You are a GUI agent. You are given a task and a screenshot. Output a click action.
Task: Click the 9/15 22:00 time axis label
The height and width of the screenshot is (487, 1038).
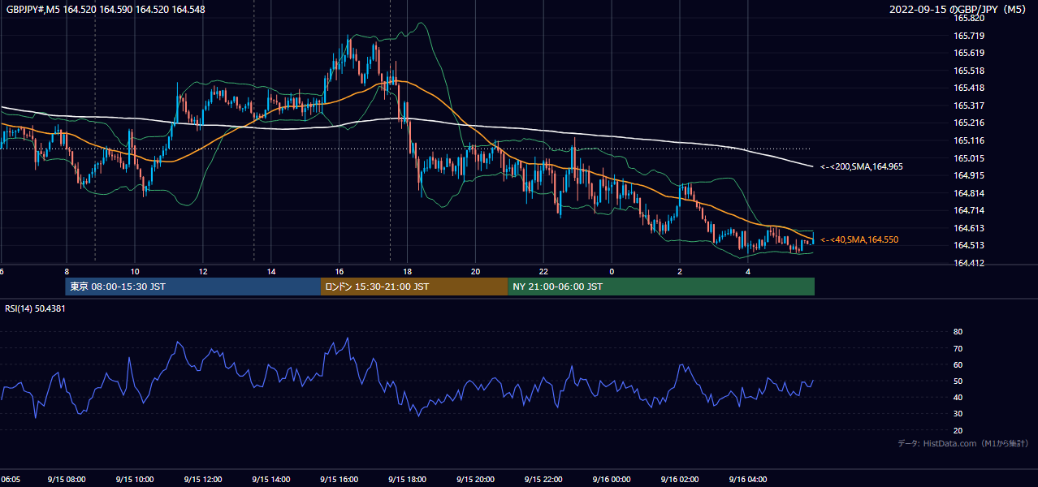point(544,479)
